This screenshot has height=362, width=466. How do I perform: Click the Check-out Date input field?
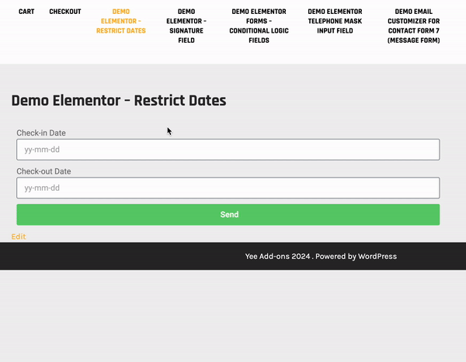(228, 188)
